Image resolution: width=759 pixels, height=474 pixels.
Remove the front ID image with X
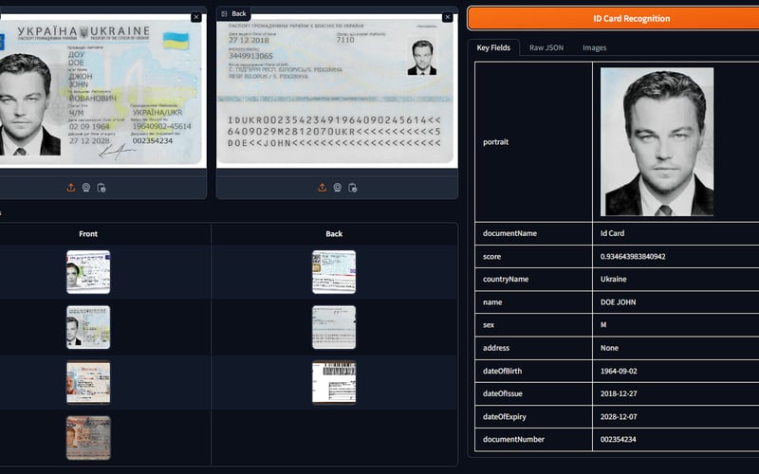pyautogui.click(x=196, y=17)
